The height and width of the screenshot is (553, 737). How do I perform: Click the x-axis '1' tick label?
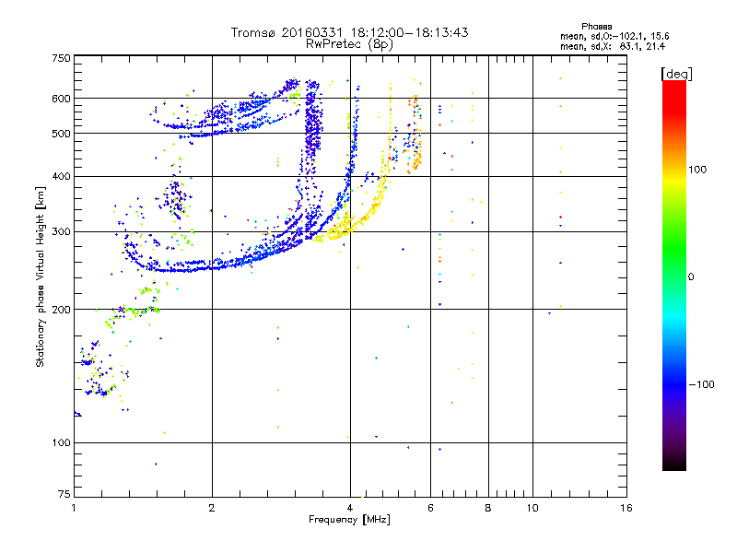point(74,508)
